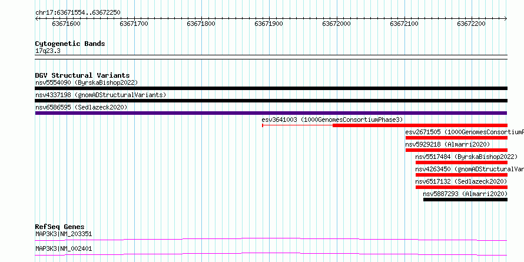Image resolution: width=524 pixels, height=262 pixels.
Task: Click the chr17:63671554..63672250 region label
Action: click(78, 13)
